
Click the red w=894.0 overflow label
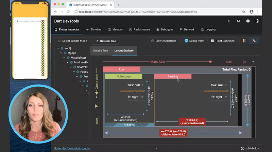(192, 122)
